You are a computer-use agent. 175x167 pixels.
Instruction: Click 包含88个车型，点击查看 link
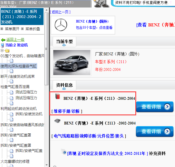tap(94, 28)
